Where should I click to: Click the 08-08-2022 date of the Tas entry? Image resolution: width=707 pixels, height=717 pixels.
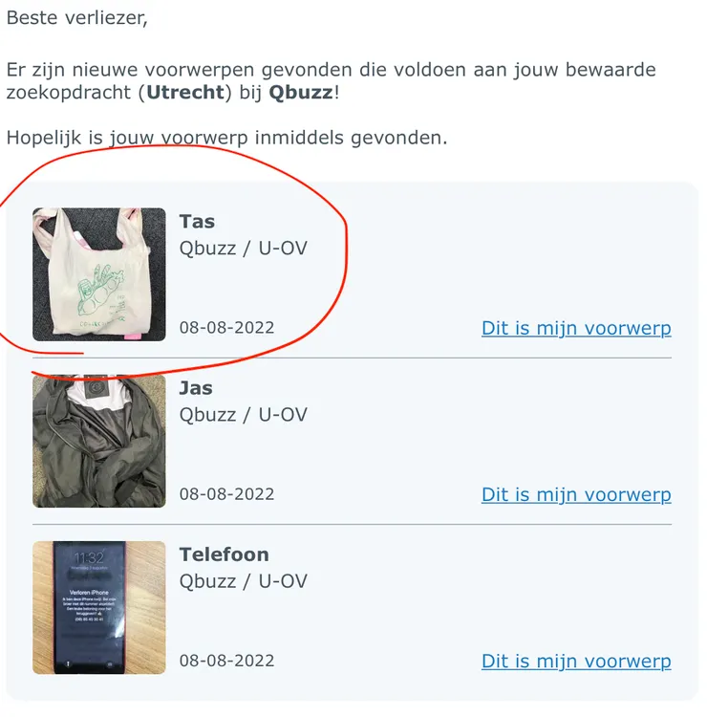point(226,327)
